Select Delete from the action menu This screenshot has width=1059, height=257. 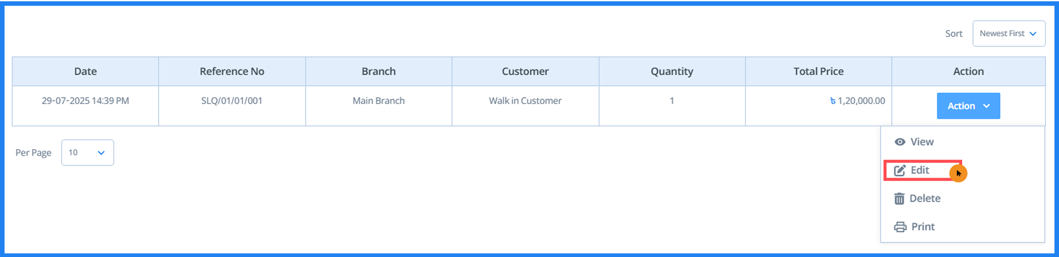(925, 199)
